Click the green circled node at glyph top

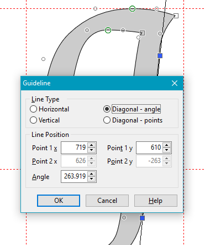pyautogui.click(x=132, y=8)
